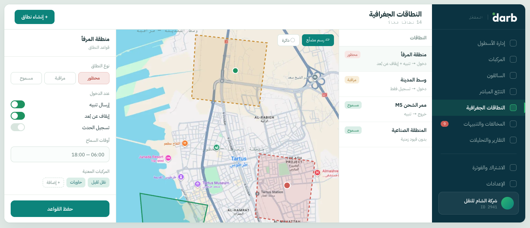
Task: Click the square icon beside السائقون
Action: pyautogui.click(x=513, y=76)
